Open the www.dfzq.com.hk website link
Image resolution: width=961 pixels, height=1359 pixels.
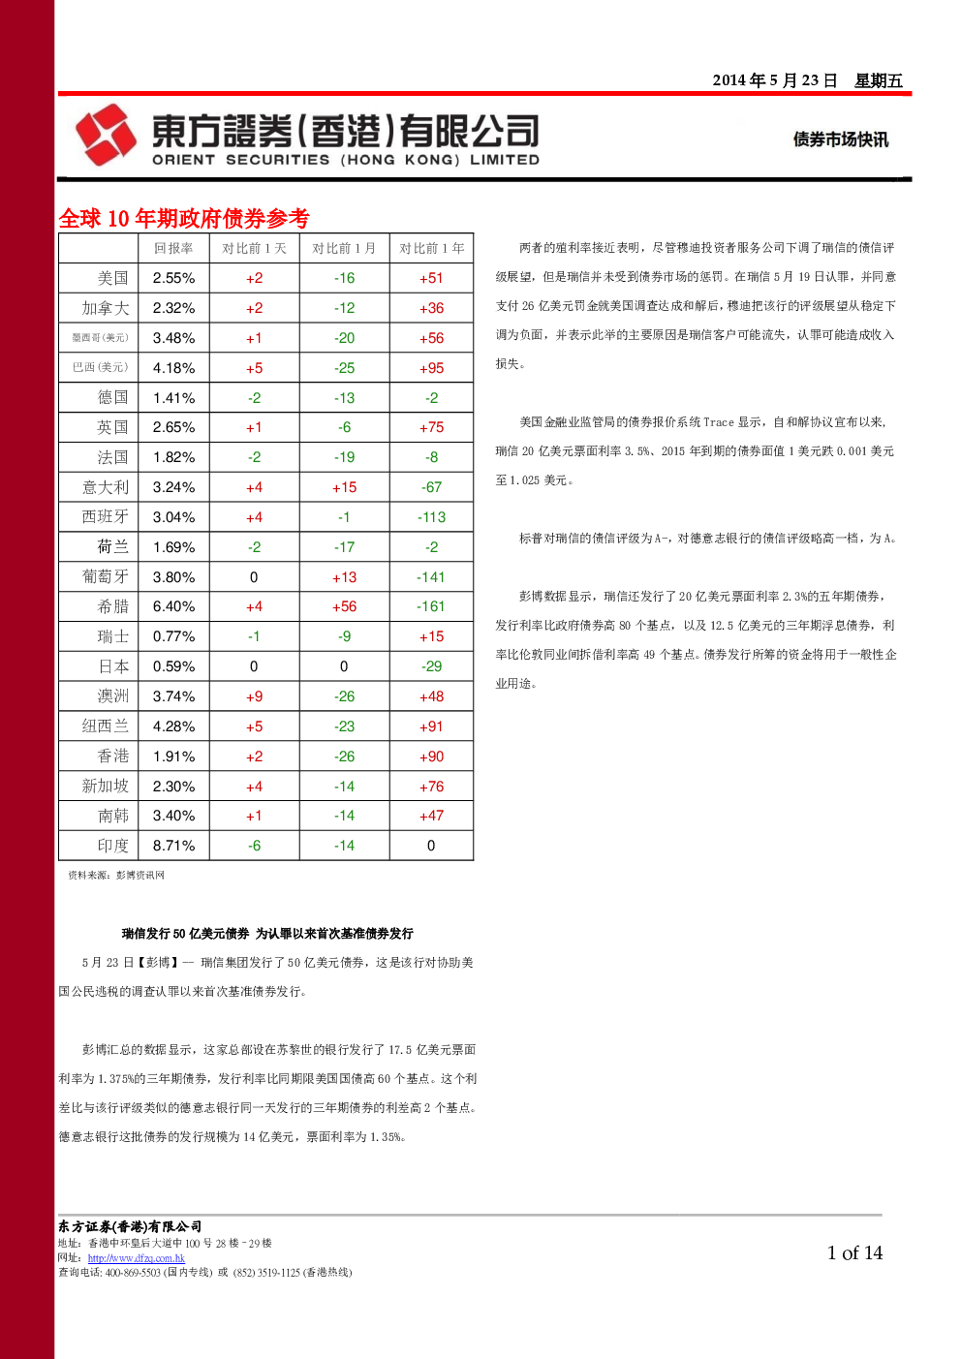136,1258
